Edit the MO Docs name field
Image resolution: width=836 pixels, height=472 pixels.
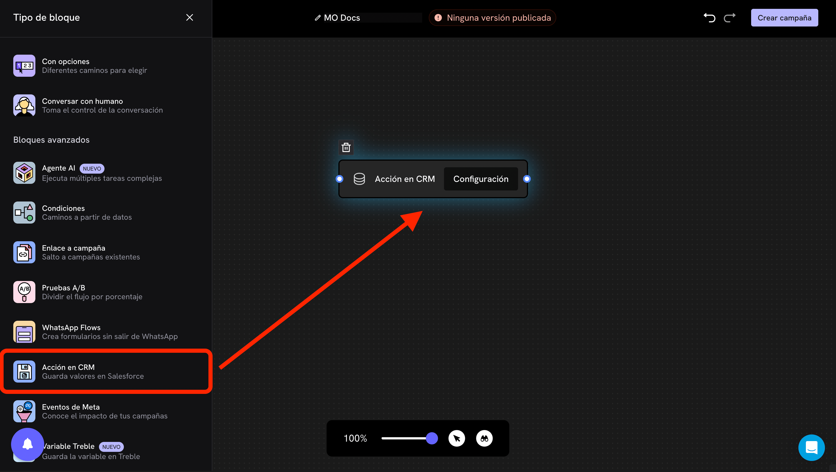click(x=373, y=18)
